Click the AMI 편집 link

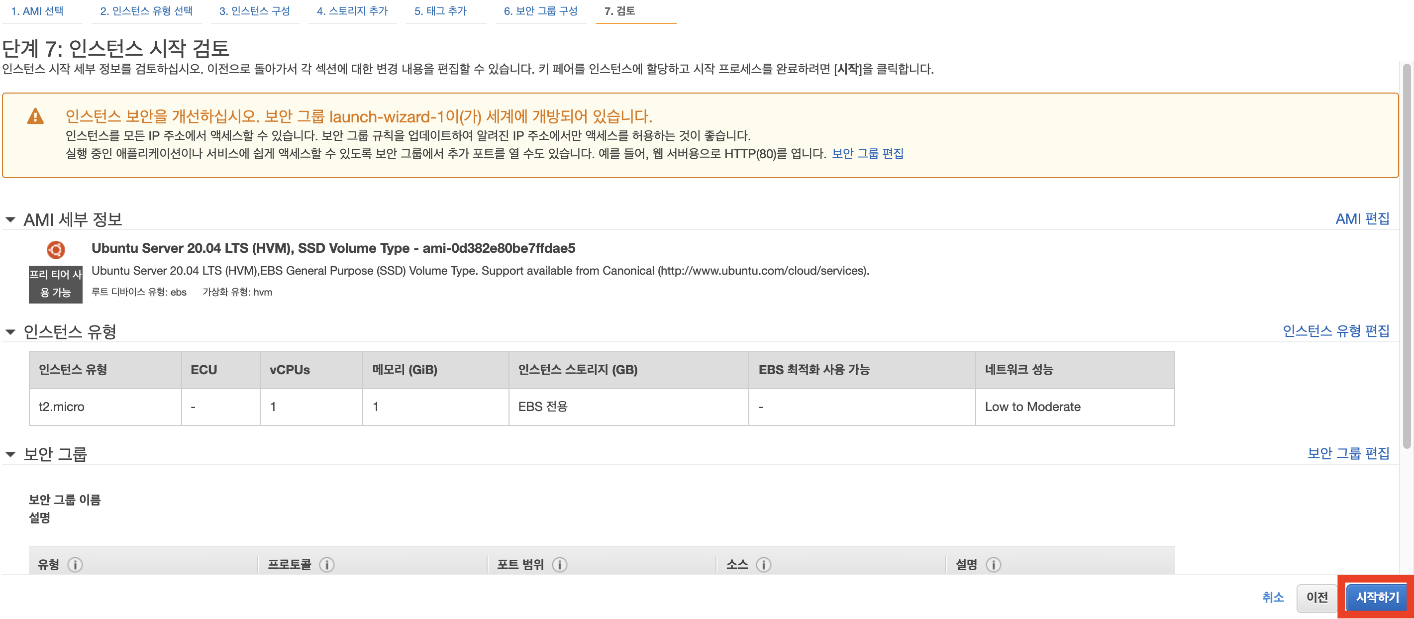click(x=1362, y=218)
